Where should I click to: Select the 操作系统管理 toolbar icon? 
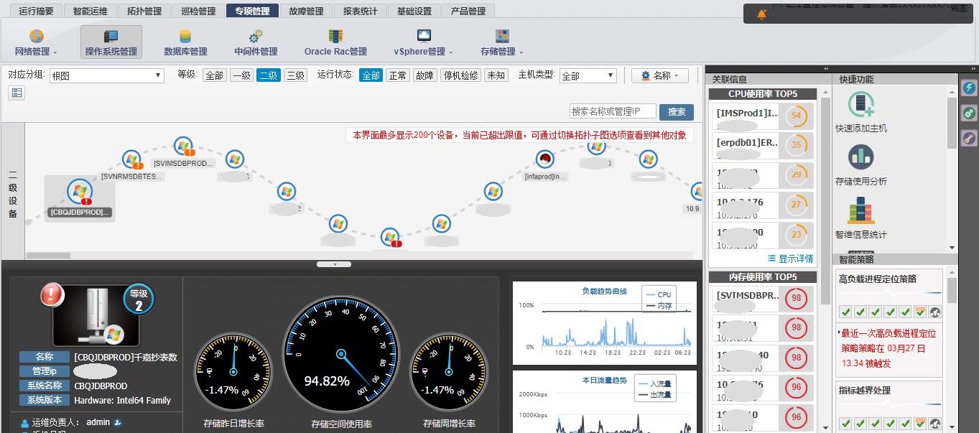pyautogui.click(x=110, y=36)
